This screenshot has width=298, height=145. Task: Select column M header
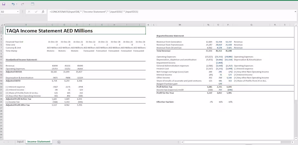(x=180, y=25)
